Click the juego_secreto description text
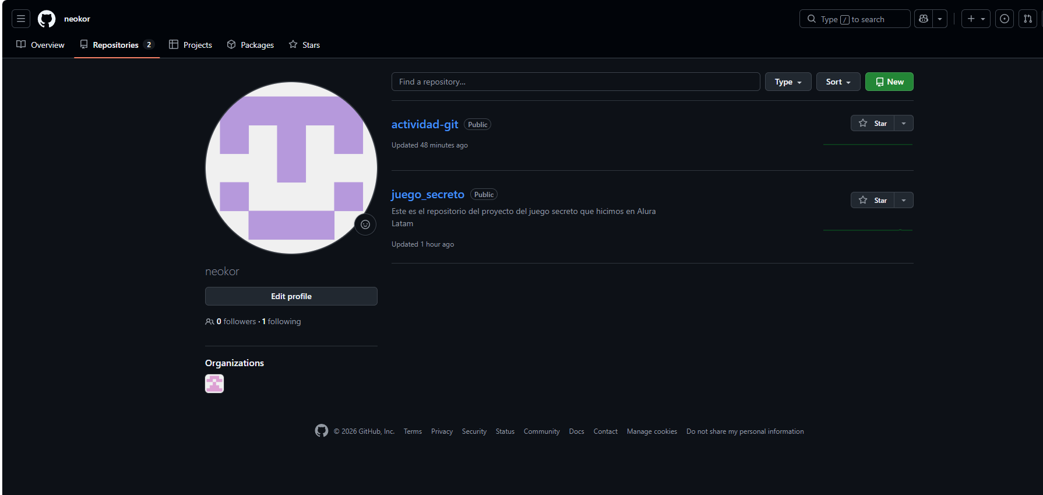 (524, 217)
